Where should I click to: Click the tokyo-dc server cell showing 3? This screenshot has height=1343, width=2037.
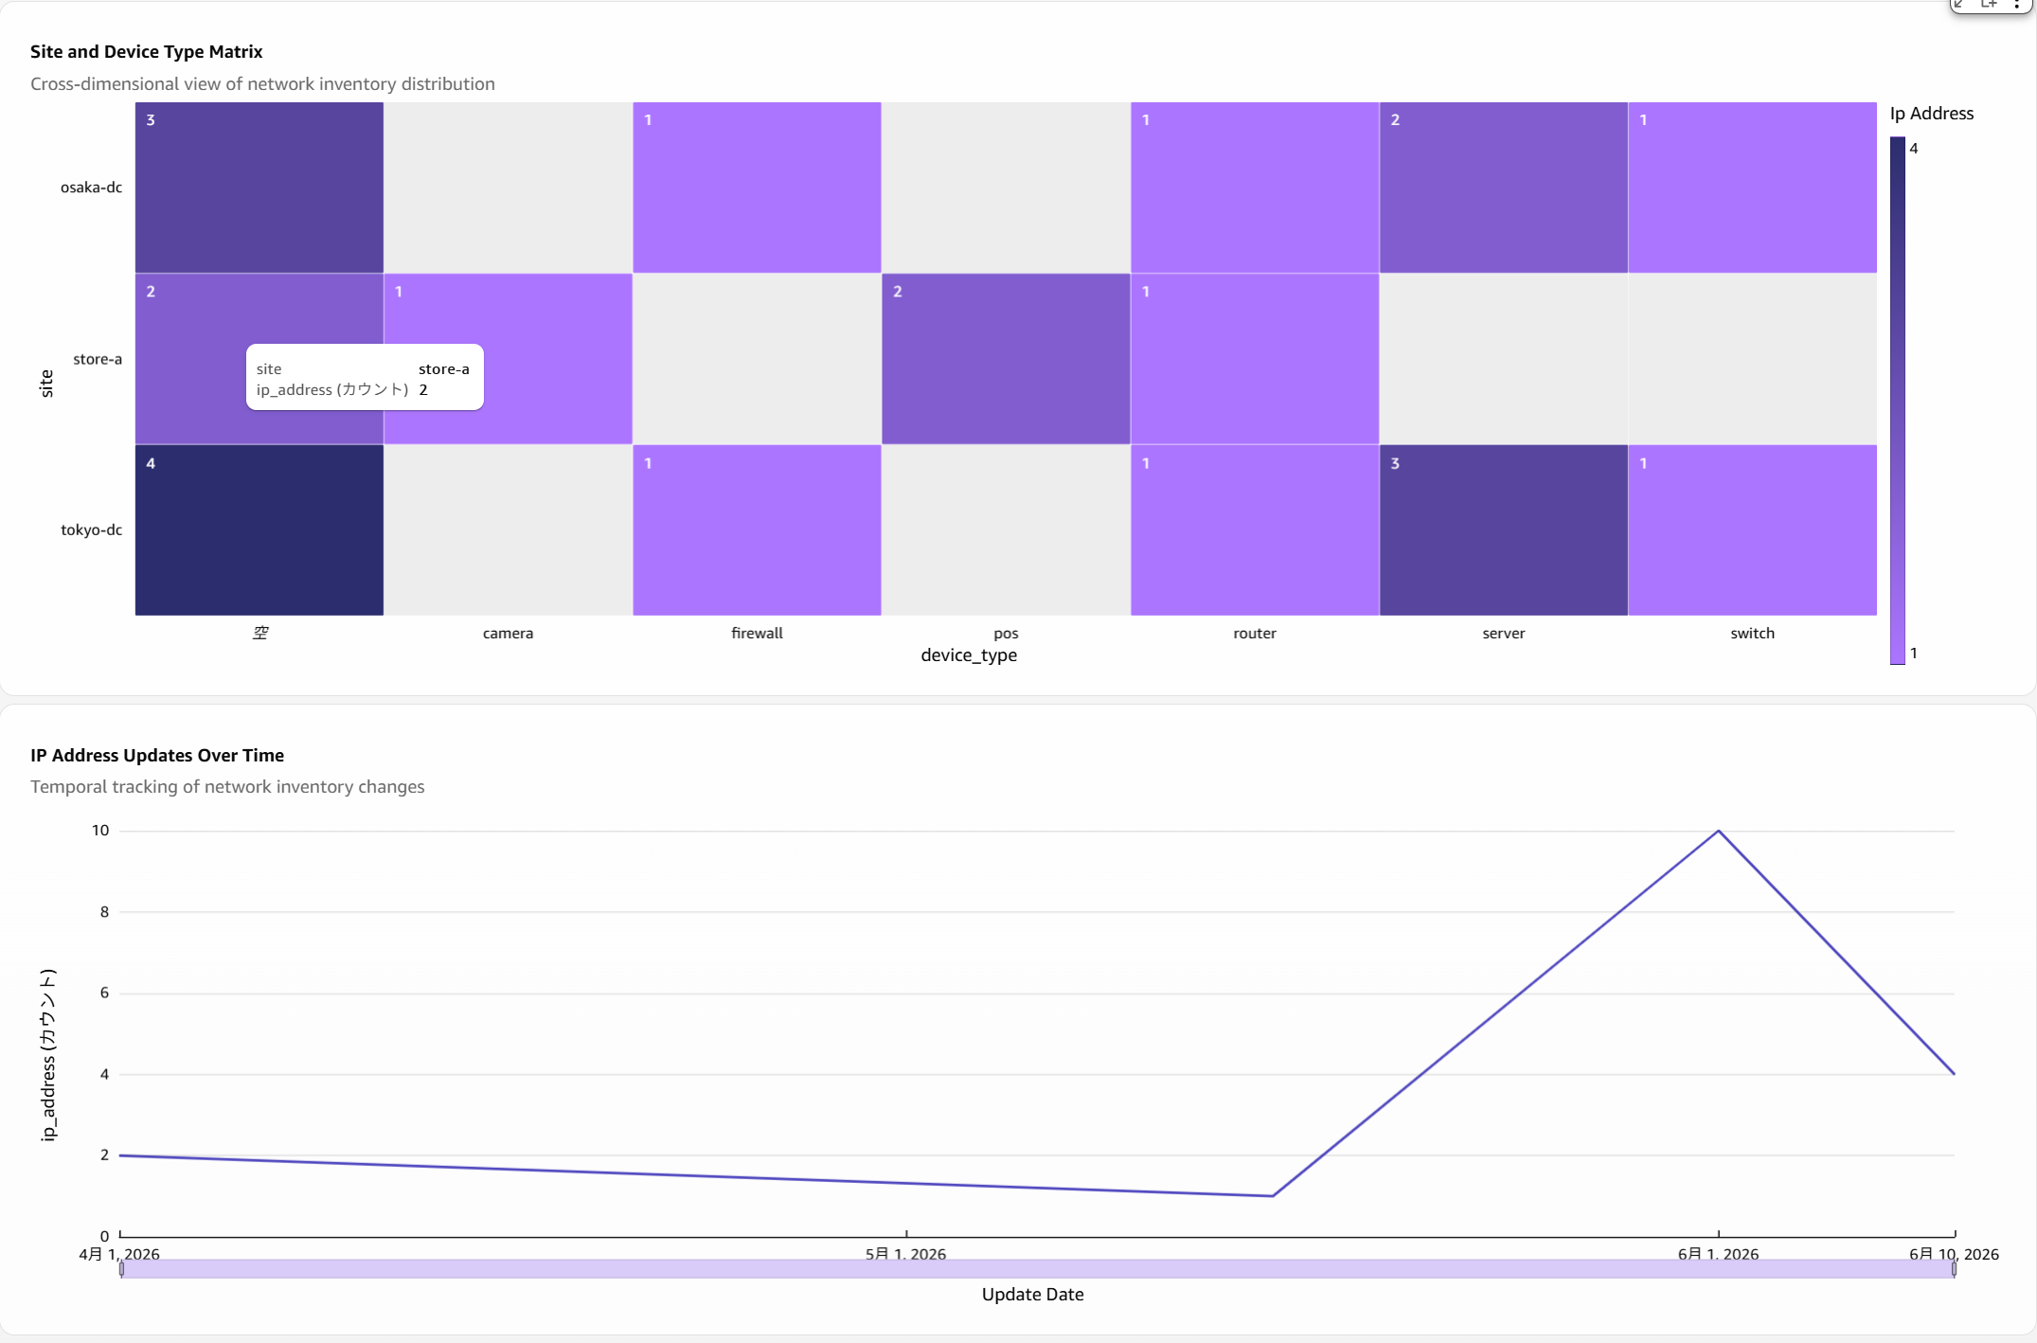click(1503, 529)
